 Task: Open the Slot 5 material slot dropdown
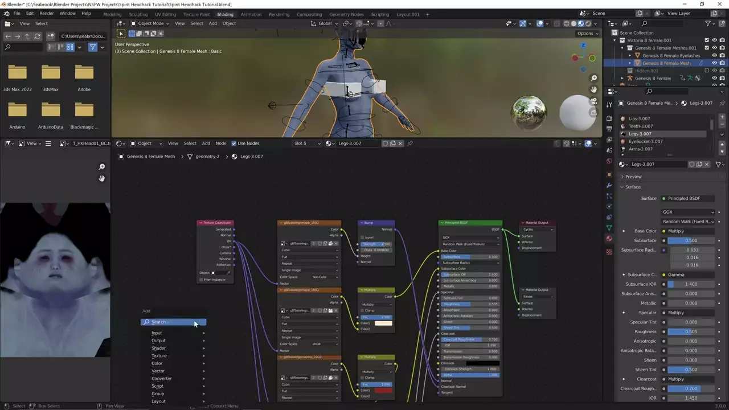coord(307,143)
